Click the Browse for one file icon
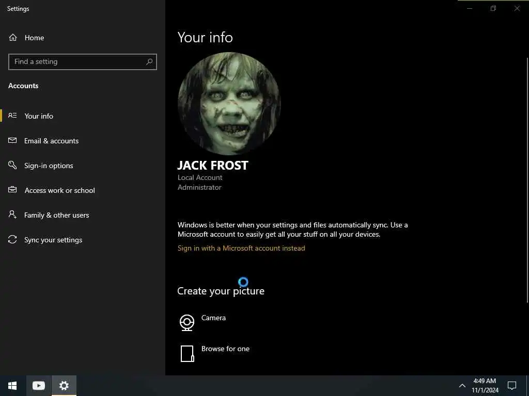The image size is (529, 396). click(x=187, y=354)
